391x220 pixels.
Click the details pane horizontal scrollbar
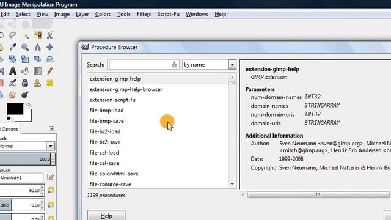coord(318,194)
